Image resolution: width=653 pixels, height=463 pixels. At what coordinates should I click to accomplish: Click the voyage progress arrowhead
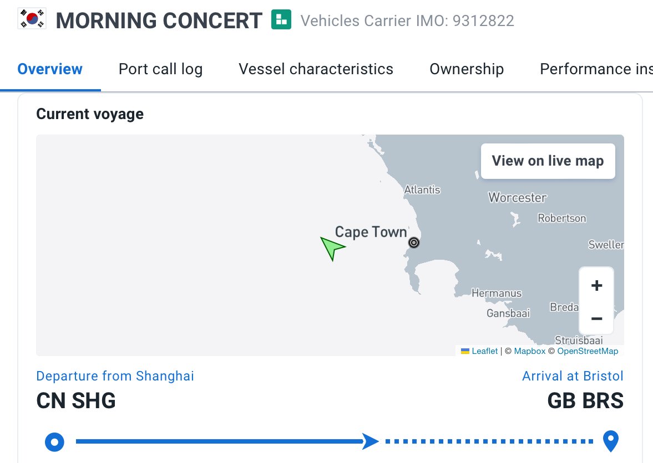point(370,441)
